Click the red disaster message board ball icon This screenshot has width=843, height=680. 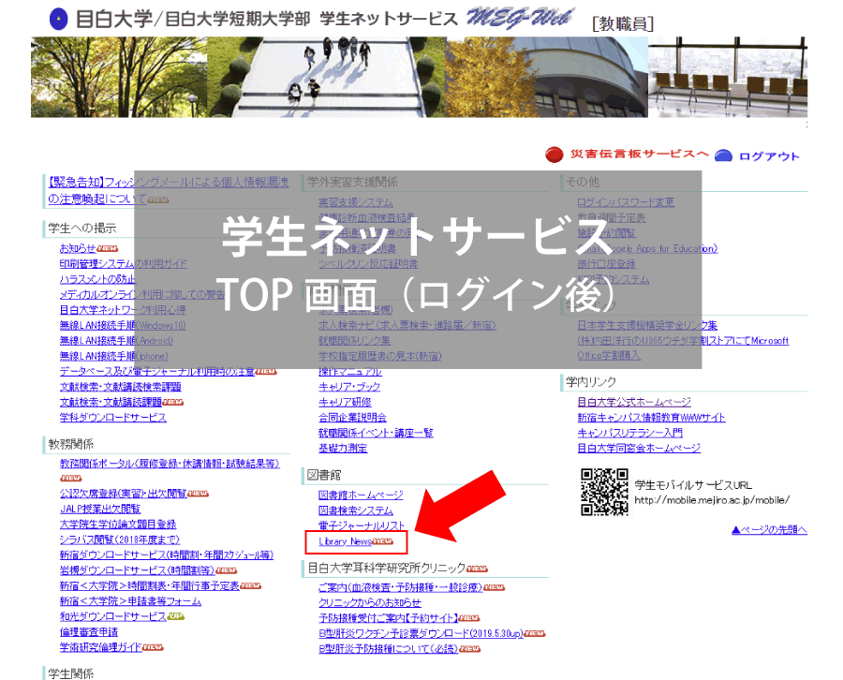click(x=554, y=155)
